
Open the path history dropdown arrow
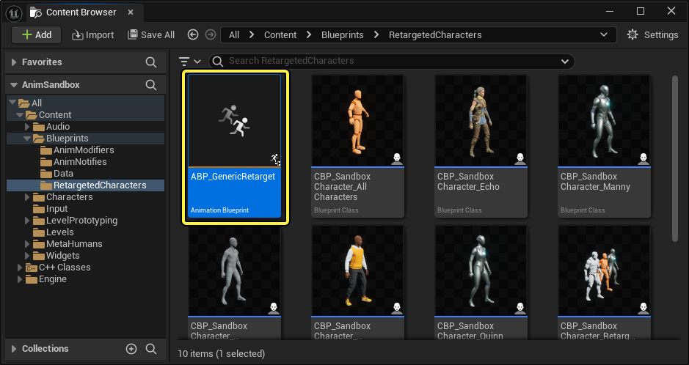[x=604, y=34]
